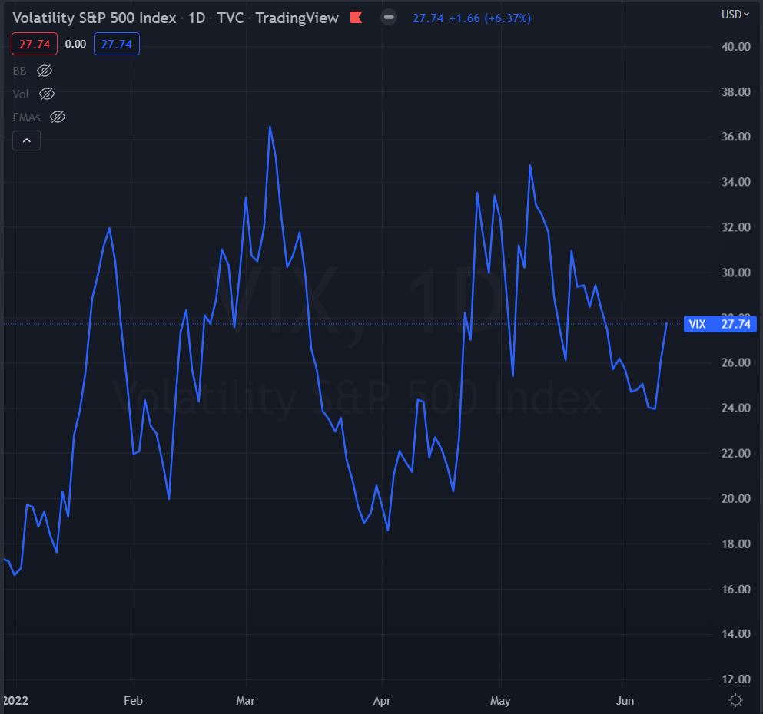Viewport: 763px width, 714px height.
Task: Collapse the indicator legend with the chevron
Action: pos(26,140)
